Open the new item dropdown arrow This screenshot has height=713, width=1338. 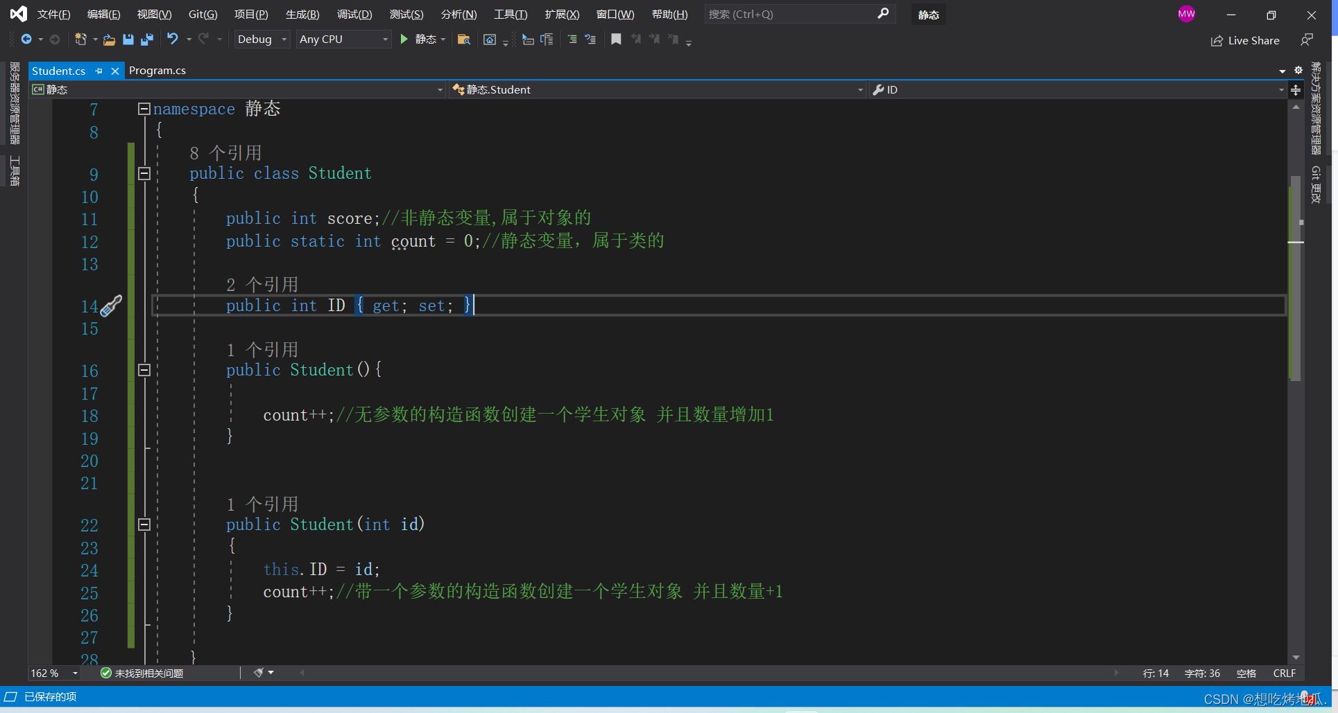point(95,39)
